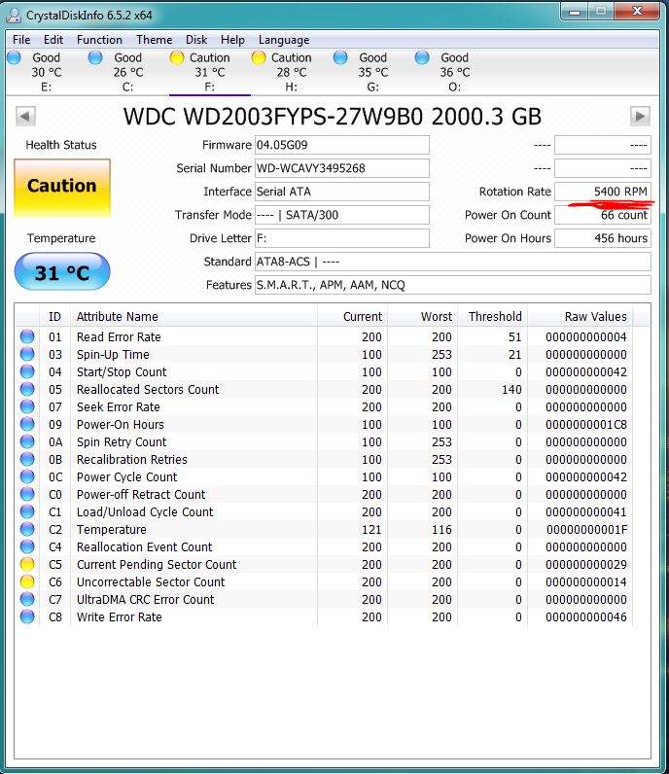This screenshot has width=669, height=774.
Task: Select the E: drive status icon
Action: 15,57
